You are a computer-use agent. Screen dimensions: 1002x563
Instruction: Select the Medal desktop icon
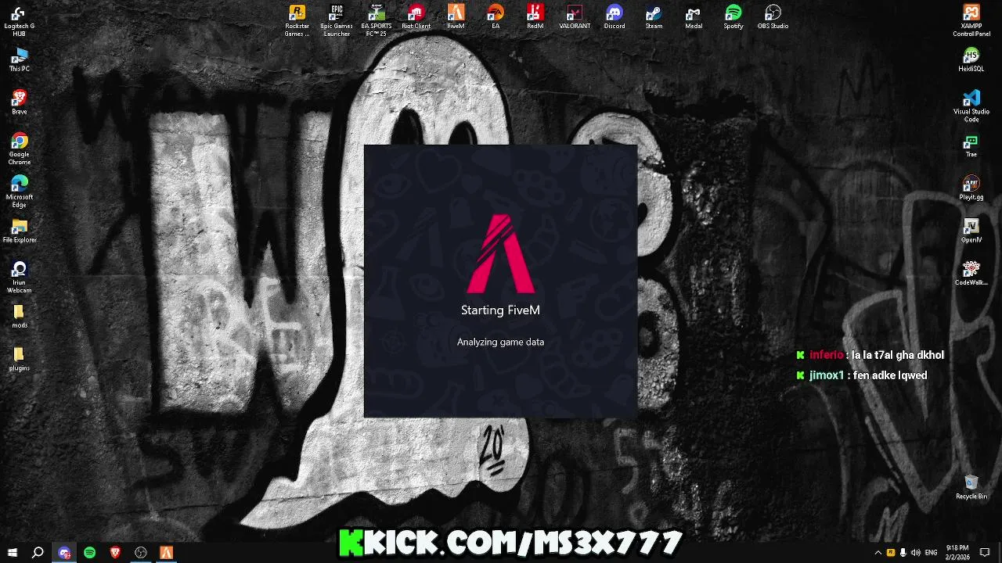pyautogui.click(x=694, y=17)
